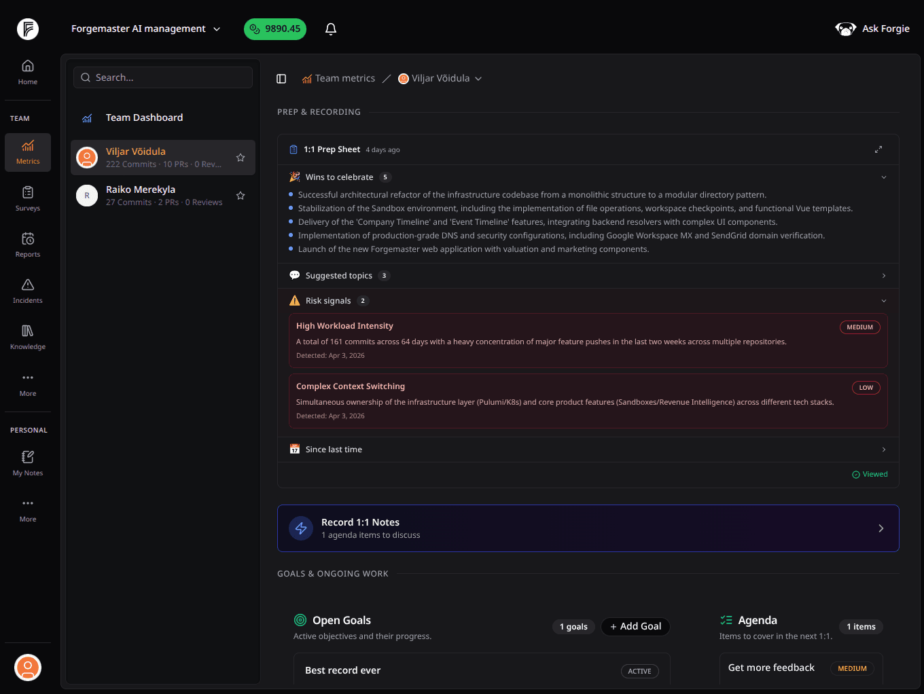Select the Surveys icon in the sidebar

[x=27, y=198]
